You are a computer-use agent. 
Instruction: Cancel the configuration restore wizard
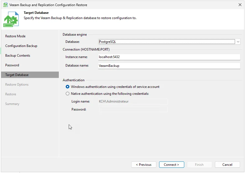[x=227, y=165]
